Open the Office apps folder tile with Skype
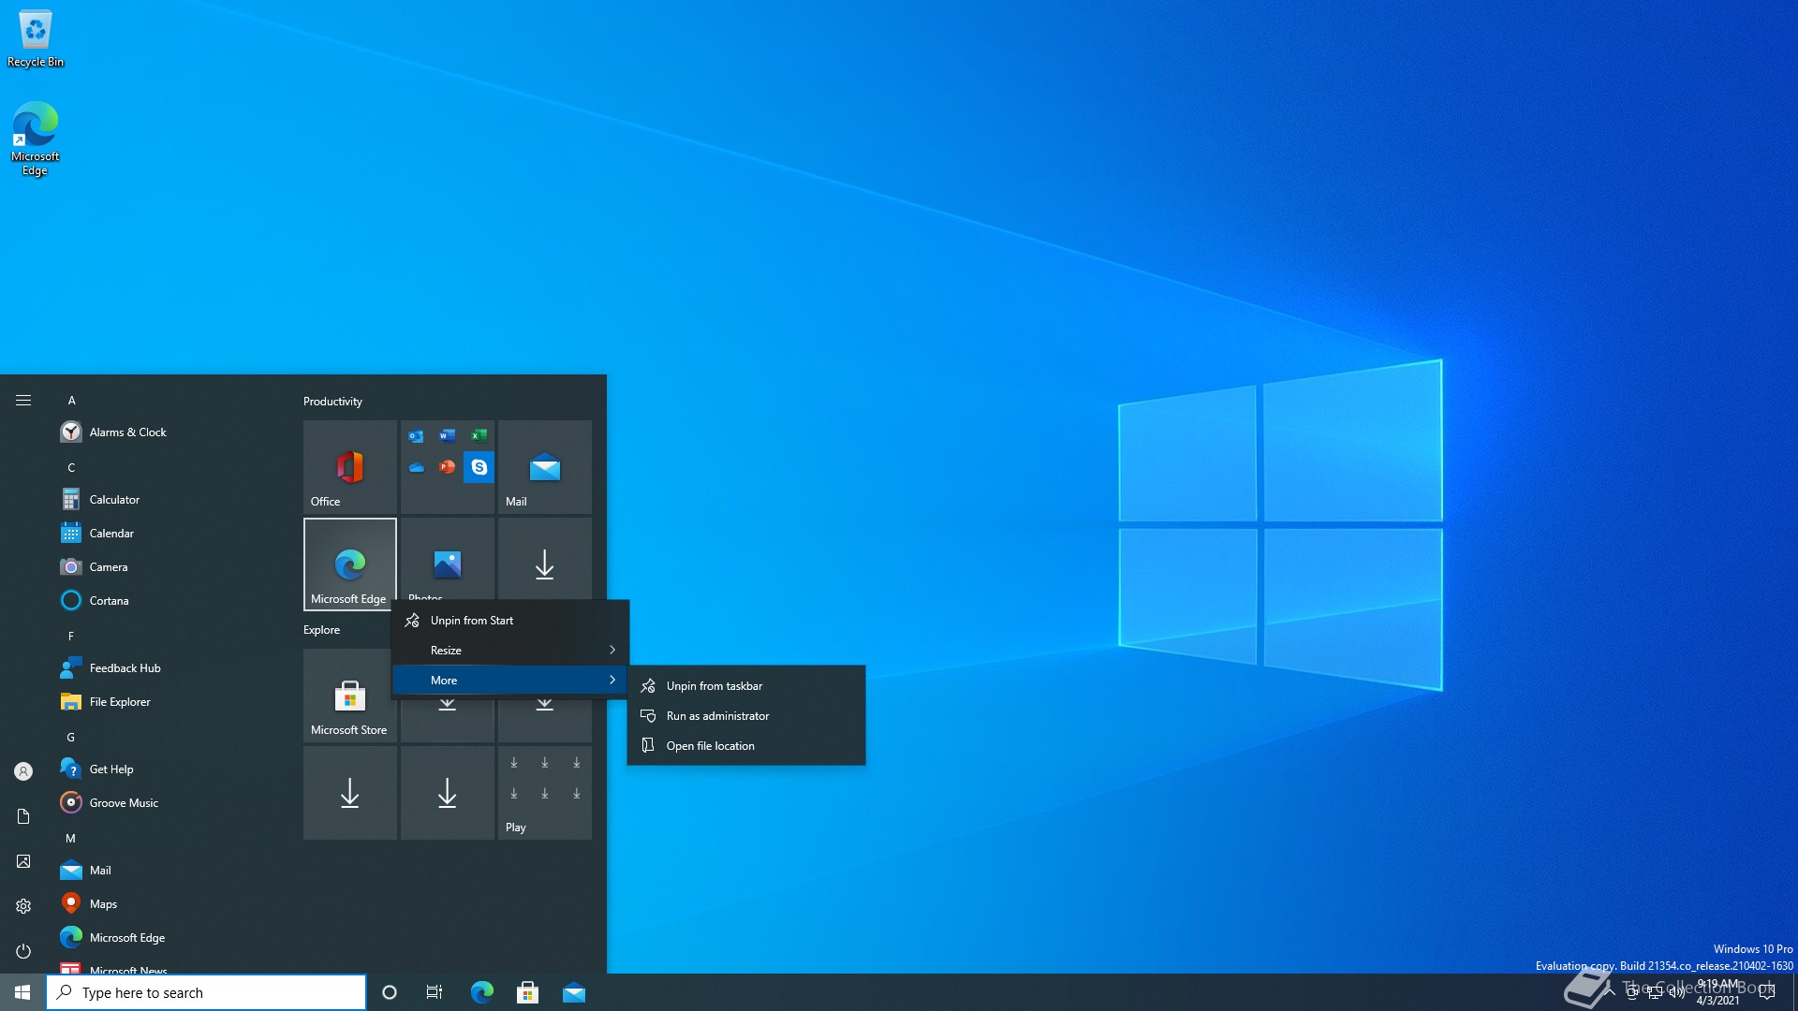The image size is (1798, 1011). 448,467
